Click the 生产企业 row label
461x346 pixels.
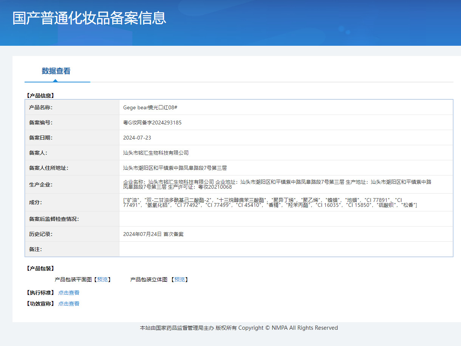pos(41,185)
